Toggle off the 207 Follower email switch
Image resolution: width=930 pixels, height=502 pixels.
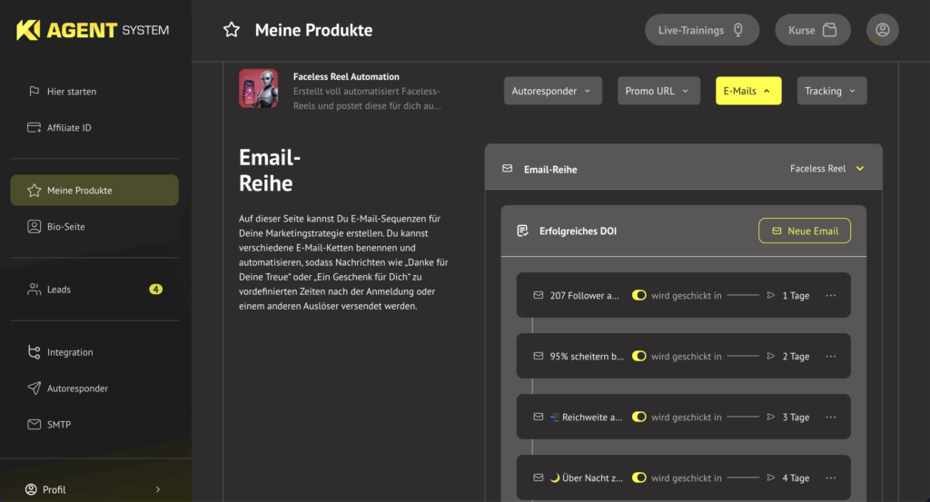(638, 296)
